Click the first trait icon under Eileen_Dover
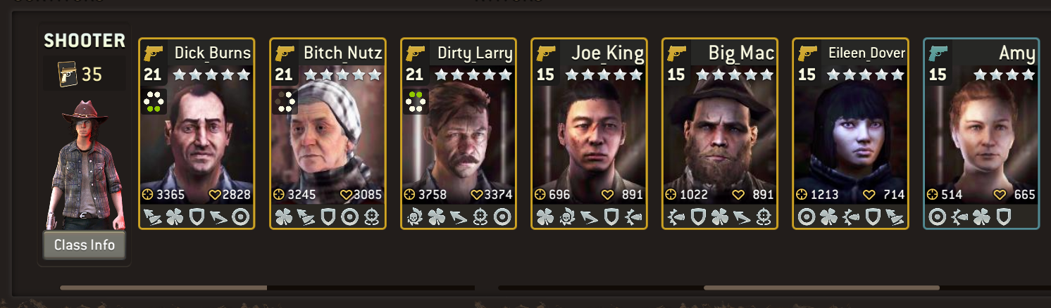This screenshot has height=308, width=1051. click(807, 217)
